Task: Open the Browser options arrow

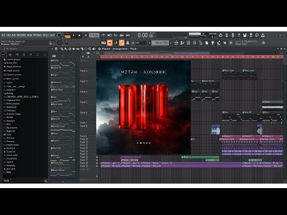Action: (x=2, y=49)
